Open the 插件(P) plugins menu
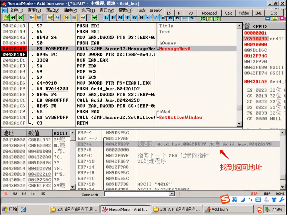Image resolution: width=287 pixels, height=216 pixels. point(70,11)
